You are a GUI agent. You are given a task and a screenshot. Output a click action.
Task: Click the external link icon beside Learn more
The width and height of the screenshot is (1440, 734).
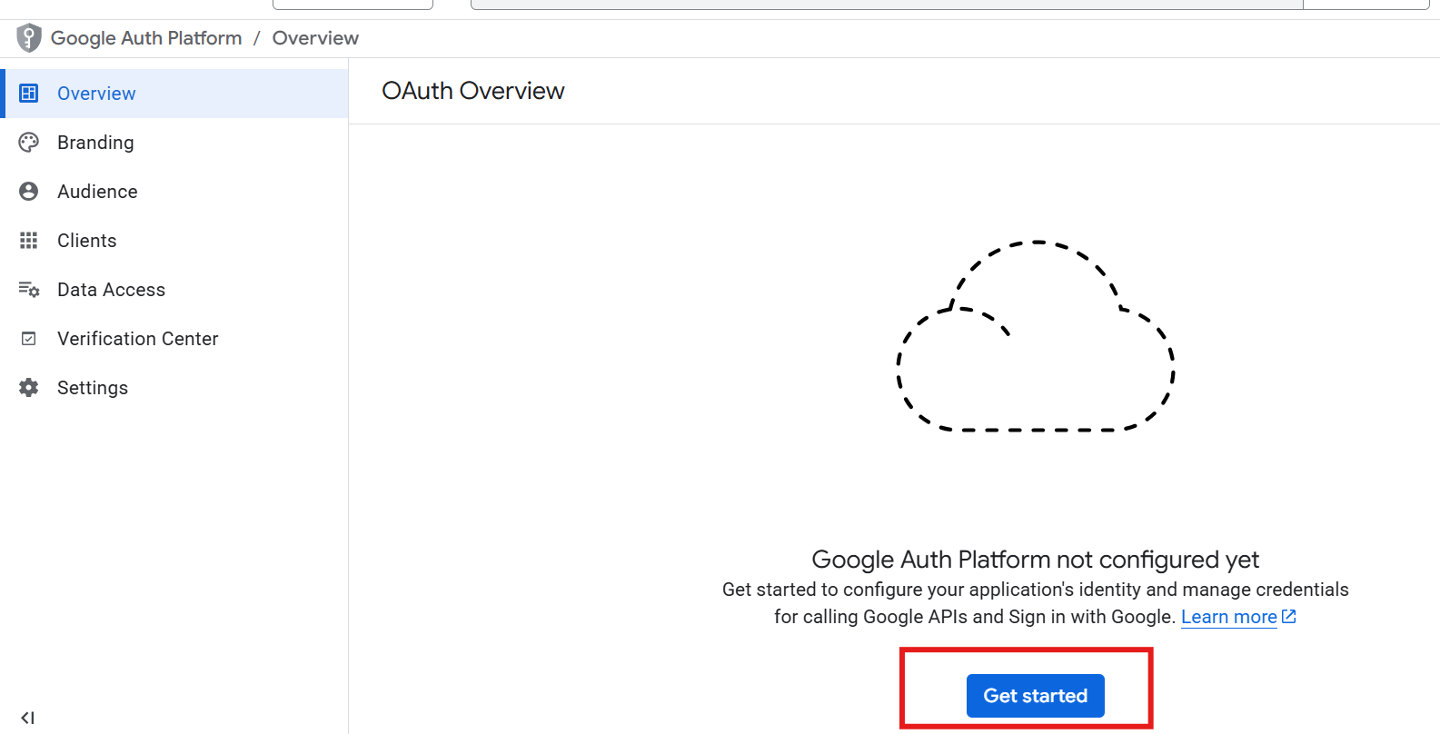[1288, 617]
